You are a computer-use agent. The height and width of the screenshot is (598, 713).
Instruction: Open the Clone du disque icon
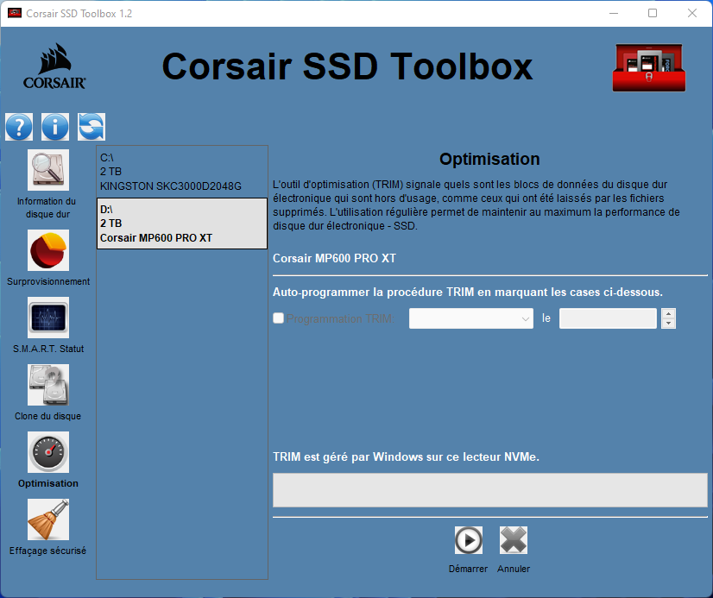tap(48, 385)
